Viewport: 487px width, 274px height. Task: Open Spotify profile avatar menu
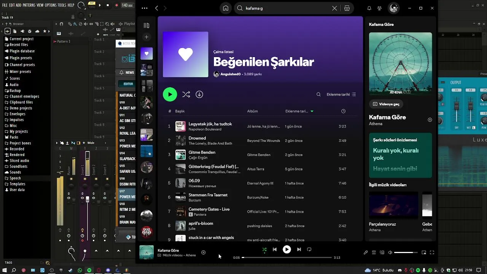tap(394, 8)
